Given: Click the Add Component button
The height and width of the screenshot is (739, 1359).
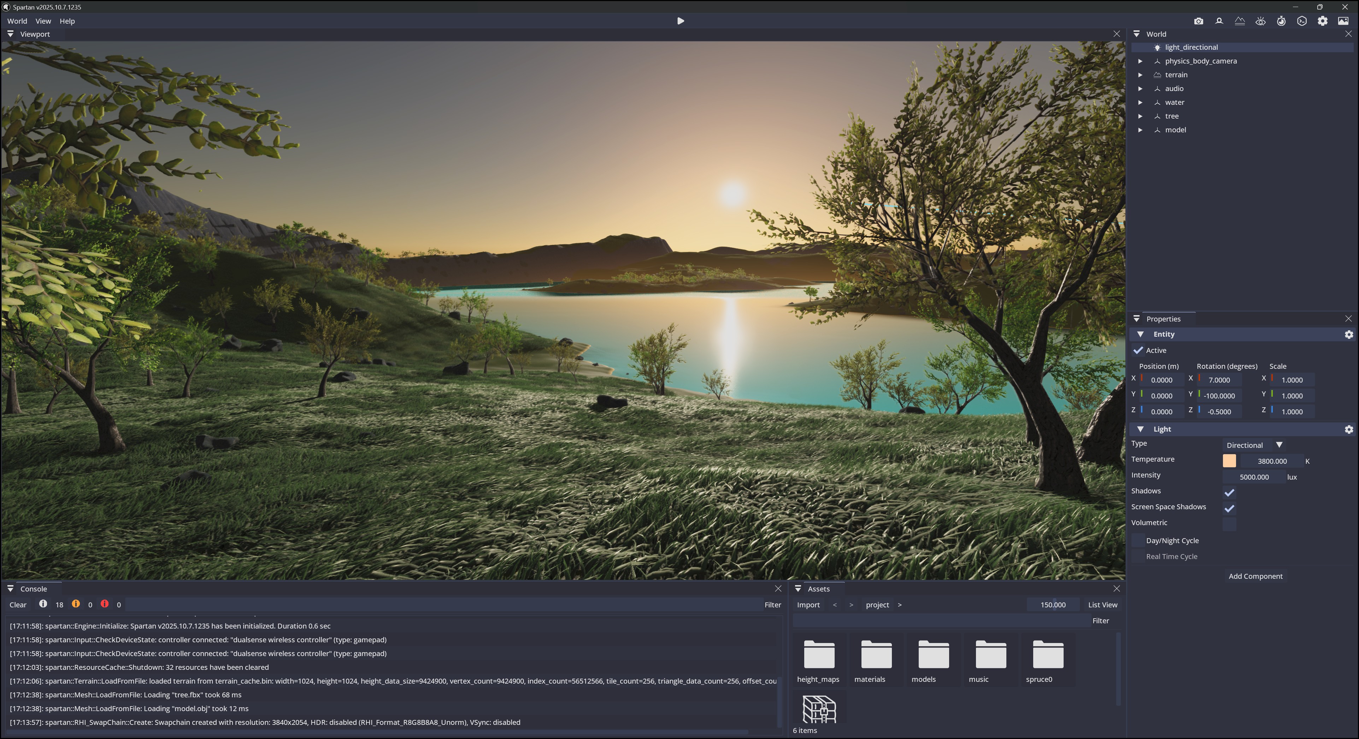Looking at the screenshot, I should [x=1255, y=576].
